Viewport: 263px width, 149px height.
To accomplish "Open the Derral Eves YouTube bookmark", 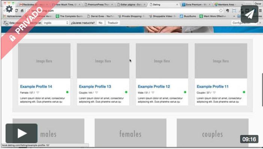I will [x=101, y=16].
